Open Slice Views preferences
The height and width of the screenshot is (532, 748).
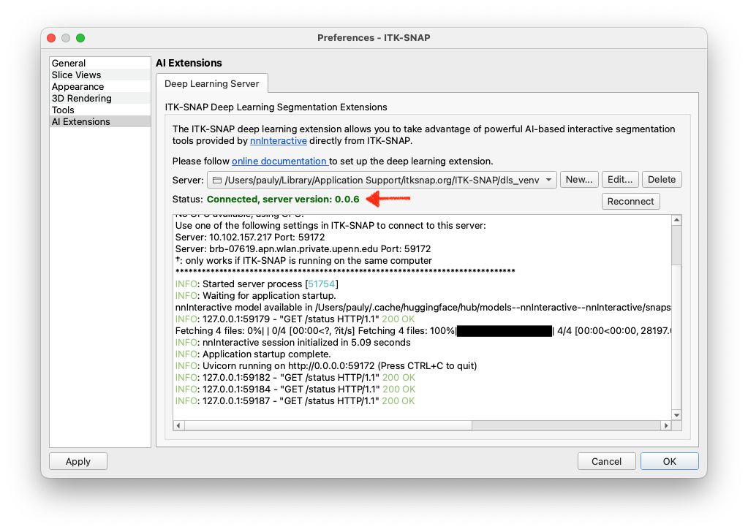point(99,75)
